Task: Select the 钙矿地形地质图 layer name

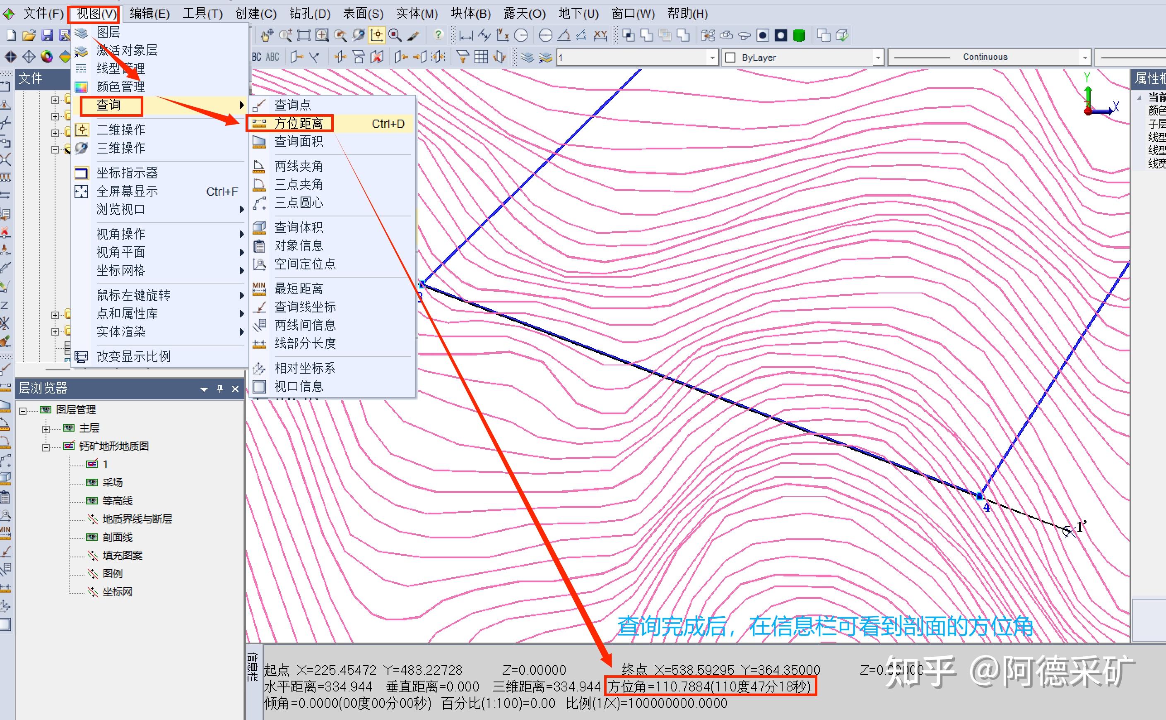Action: (x=114, y=446)
